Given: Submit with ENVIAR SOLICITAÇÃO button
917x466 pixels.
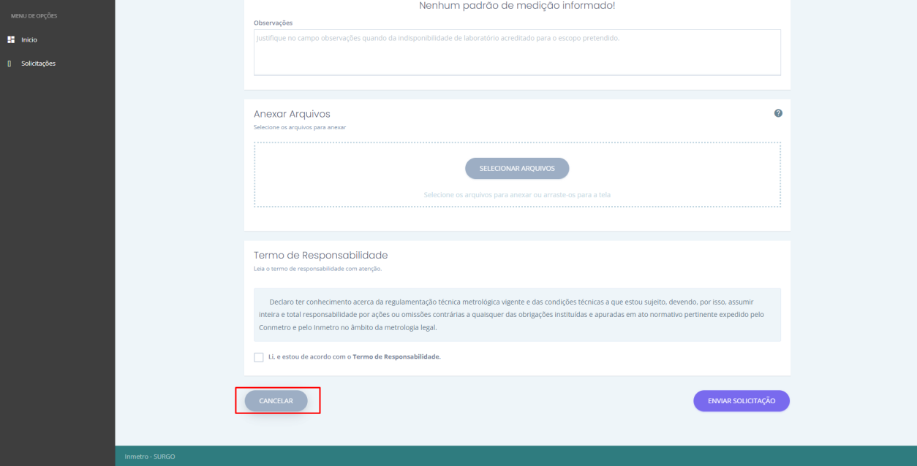Looking at the screenshot, I should coord(741,401).
